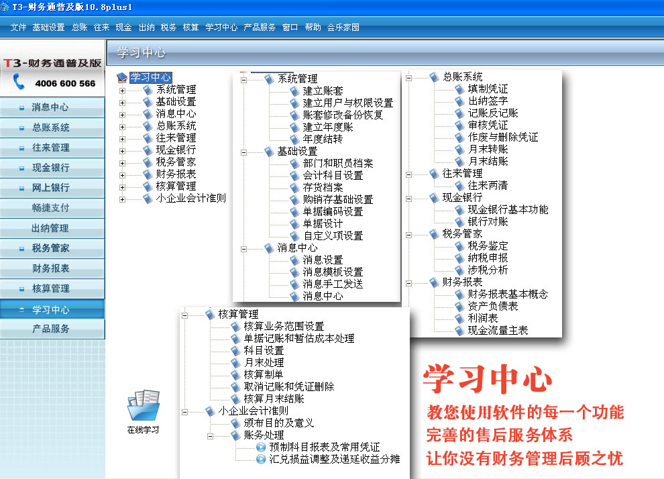The image size is (664, 479).
Task: Click the phone icon beside 4006 600 566
Action: (x=18, y=81)
